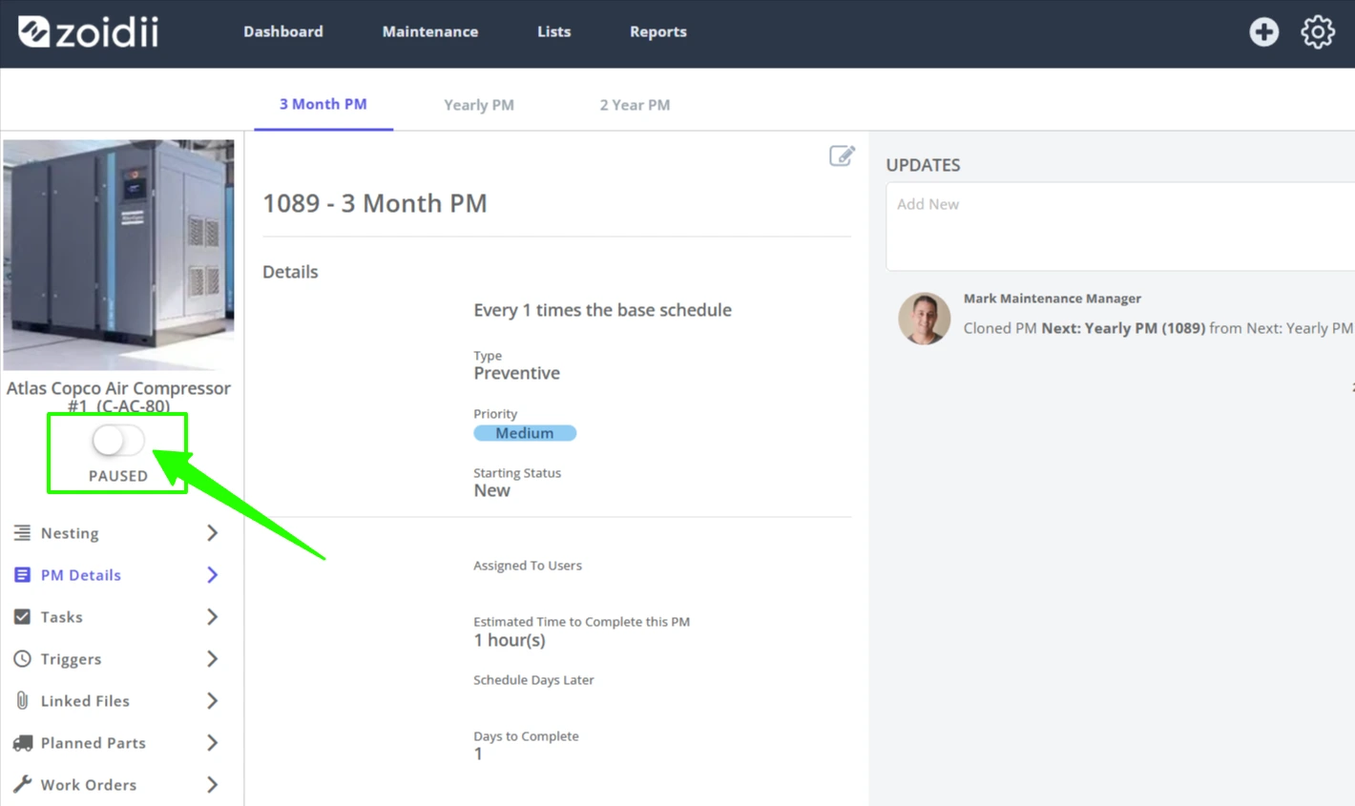Open the settings gear icon

click(1318, 31)
